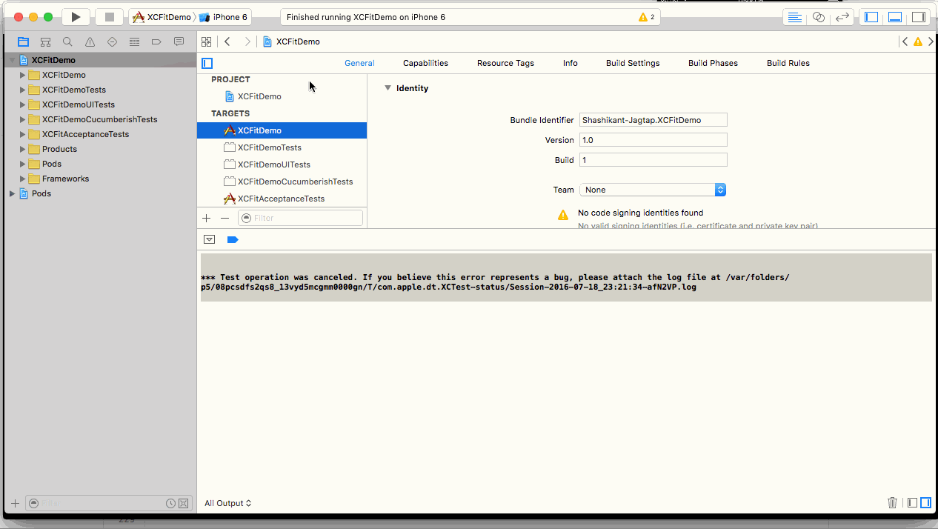Open the Debug navigator
Image resolution: width=938 pixels, height=529 pixels.
click(134, 42)
